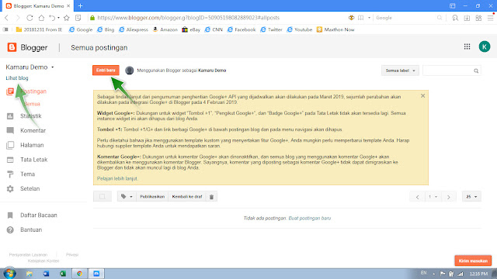Screen dimensions: 497x279
Task: Click the search magnifier in posts search
Action: 476,71
